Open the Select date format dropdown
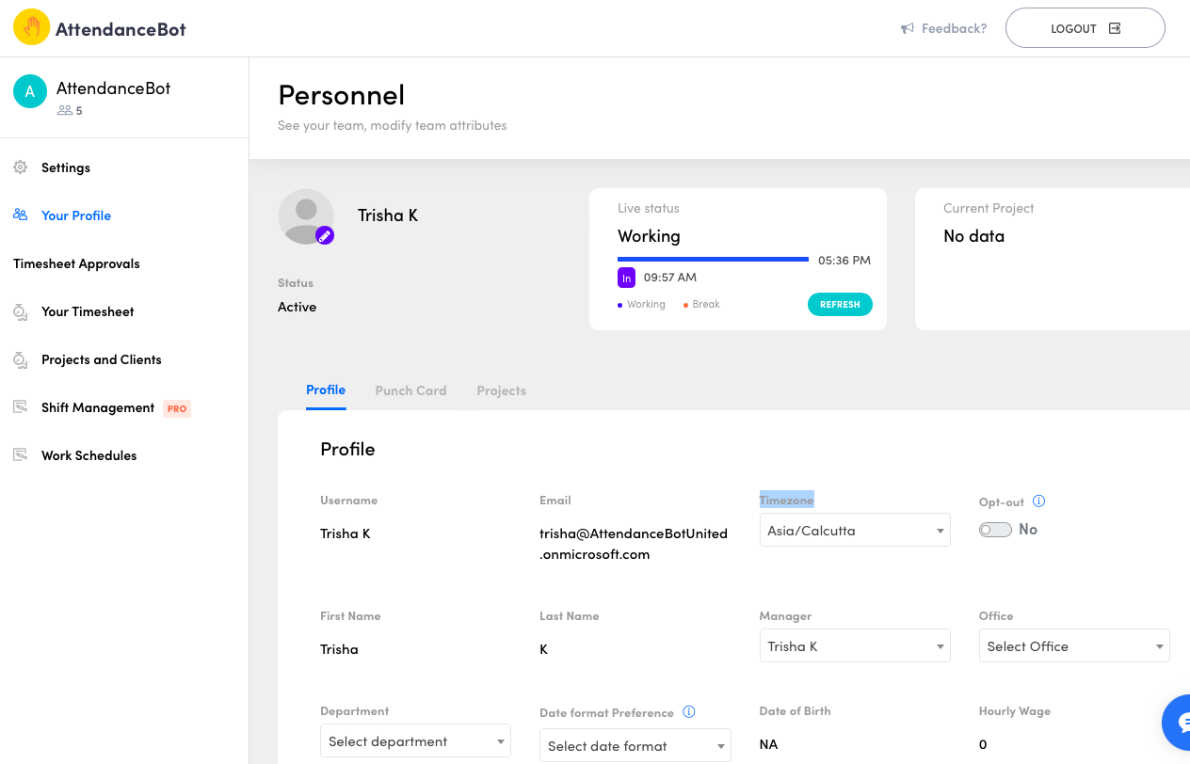1190x764 pixels. (x=635, y=745)
